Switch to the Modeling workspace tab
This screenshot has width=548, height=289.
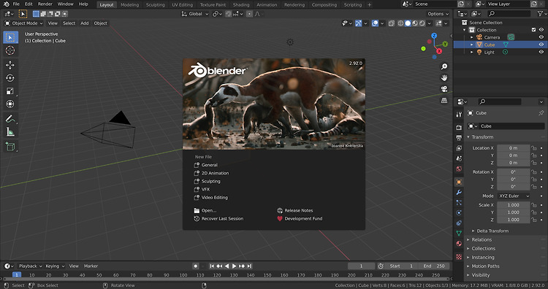[129, 4]
